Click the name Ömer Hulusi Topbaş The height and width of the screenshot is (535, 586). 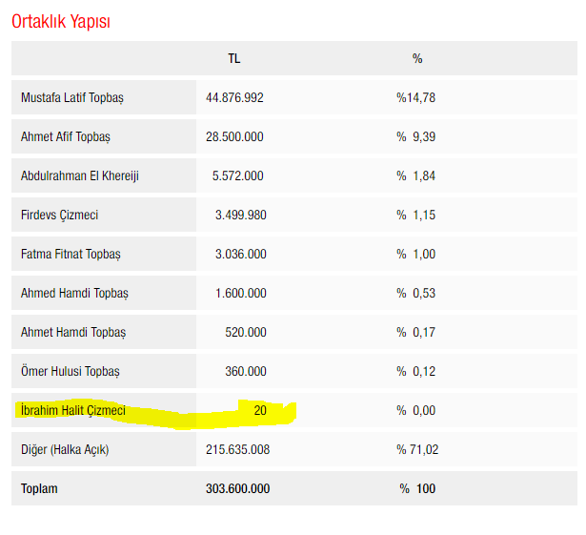(x=71, y=372)
